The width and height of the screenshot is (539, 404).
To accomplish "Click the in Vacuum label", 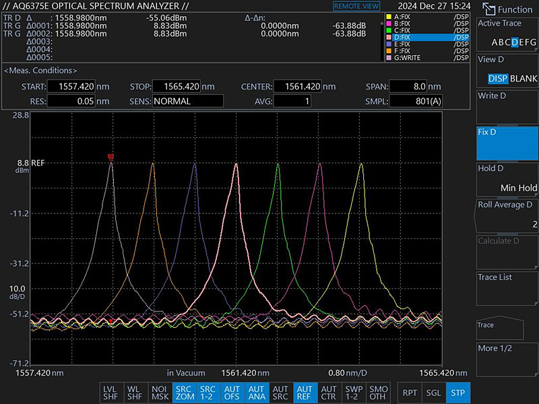I will tap(186, 373).
